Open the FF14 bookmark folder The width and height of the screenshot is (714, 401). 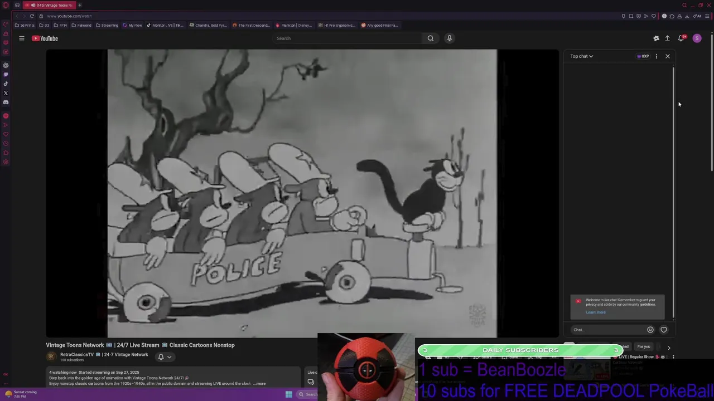60,25
